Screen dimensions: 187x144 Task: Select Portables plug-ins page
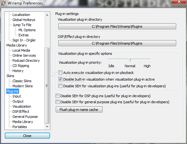coord(20,127)
